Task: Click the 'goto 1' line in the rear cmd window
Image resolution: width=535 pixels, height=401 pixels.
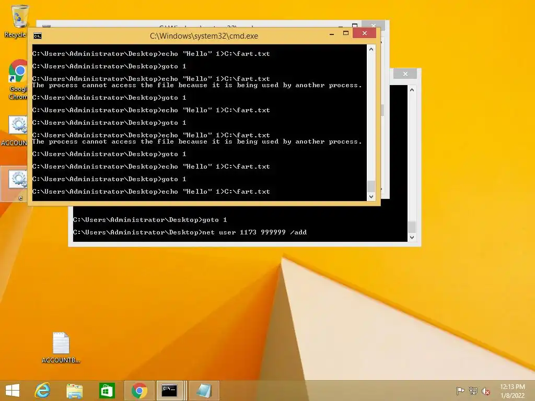Action: point(150,220)
